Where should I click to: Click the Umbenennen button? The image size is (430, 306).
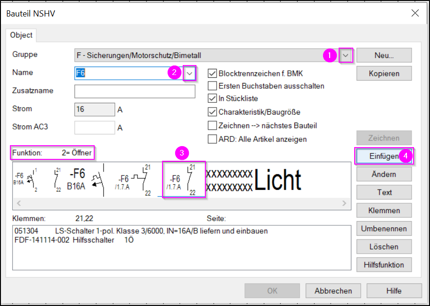(x=384, y=229)
